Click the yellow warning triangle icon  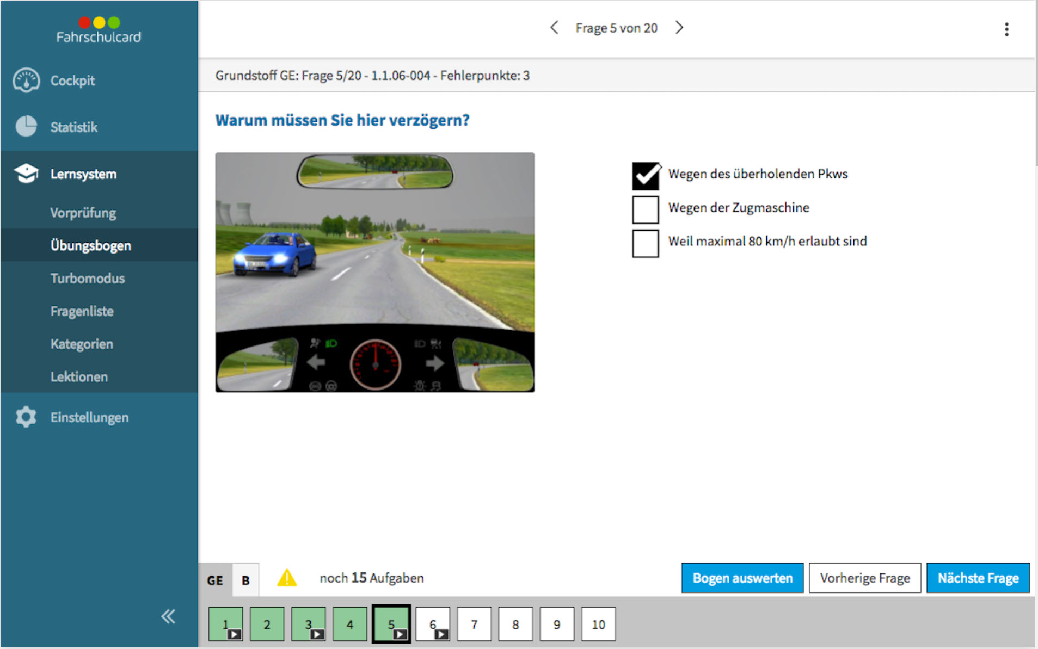pyautogui.click(x=287, y=578)
